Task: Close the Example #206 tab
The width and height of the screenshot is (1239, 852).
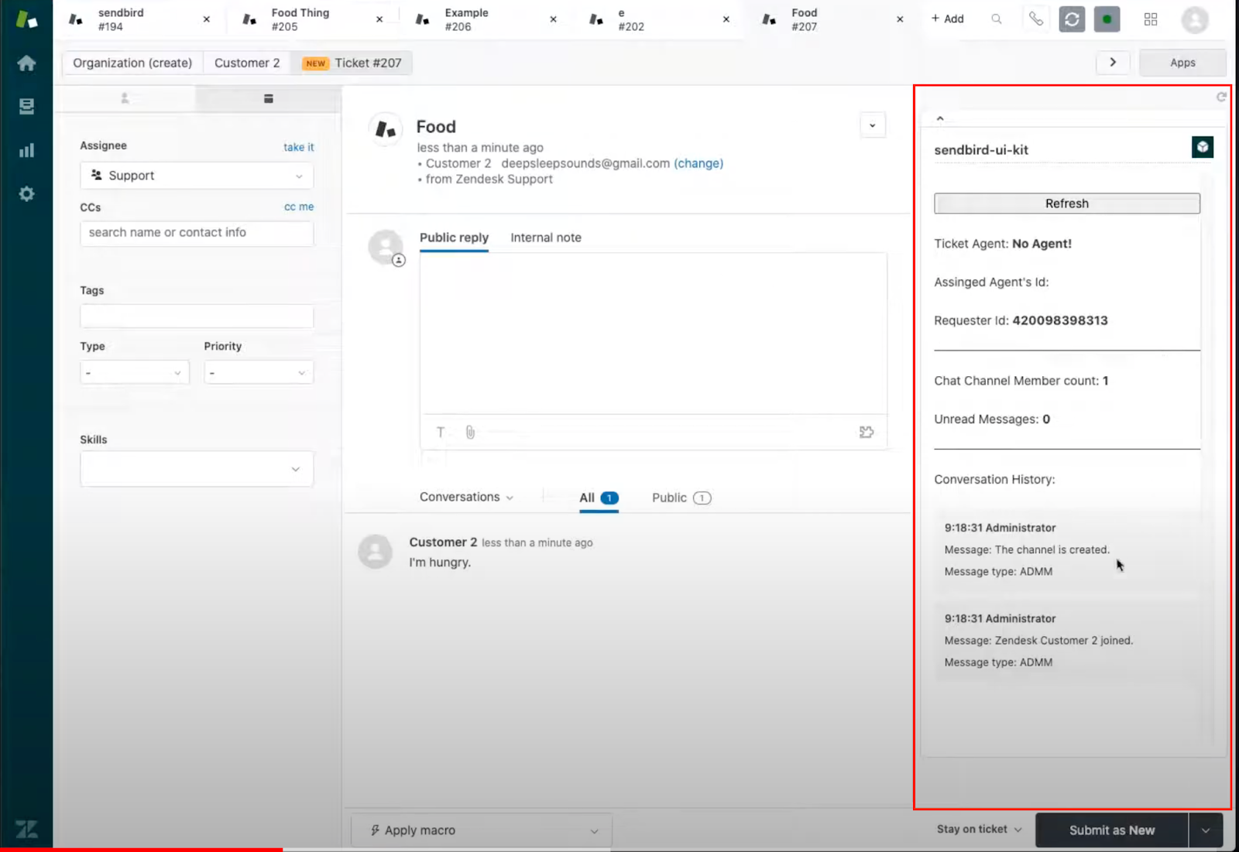Action: pyautogui.click(x=553, y=19)
